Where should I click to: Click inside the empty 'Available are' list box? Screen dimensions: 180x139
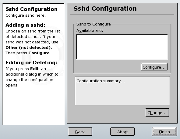[x=122, y=47]
